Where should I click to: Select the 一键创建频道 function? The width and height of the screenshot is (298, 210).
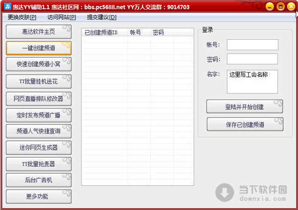pyautogui.click(x=39, y=48)
